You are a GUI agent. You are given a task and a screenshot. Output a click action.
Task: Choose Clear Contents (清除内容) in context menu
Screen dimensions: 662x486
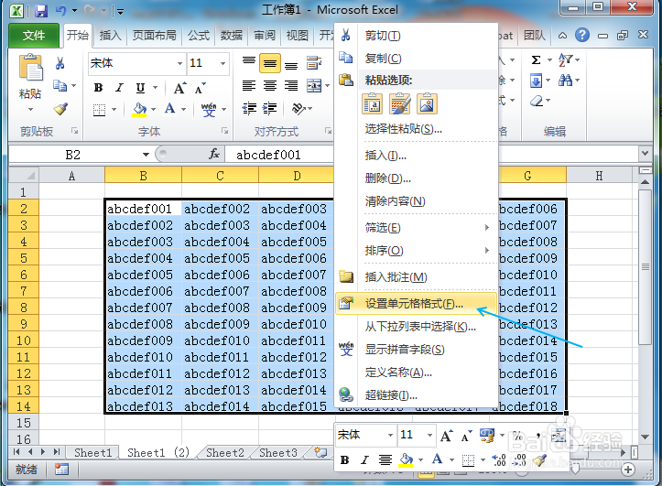(416, 201)
